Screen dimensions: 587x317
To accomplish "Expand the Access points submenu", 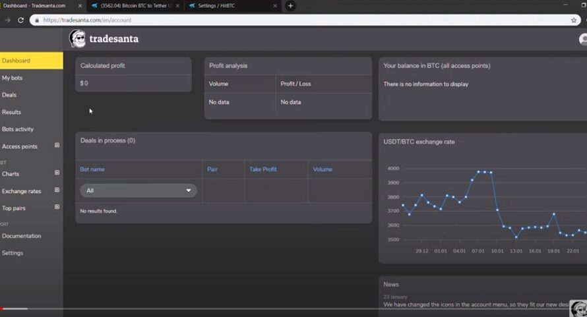I will click(x=57, y=145).
